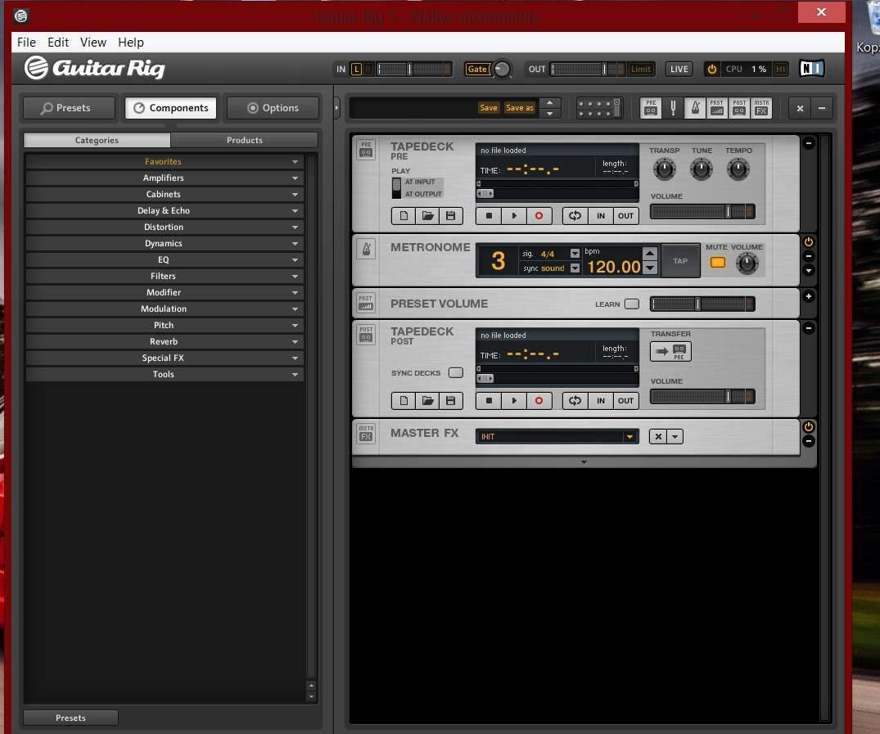The width and height of the screenshot is (880, 734).
Task: Turn on the Gate button
Action: point(477,69)
